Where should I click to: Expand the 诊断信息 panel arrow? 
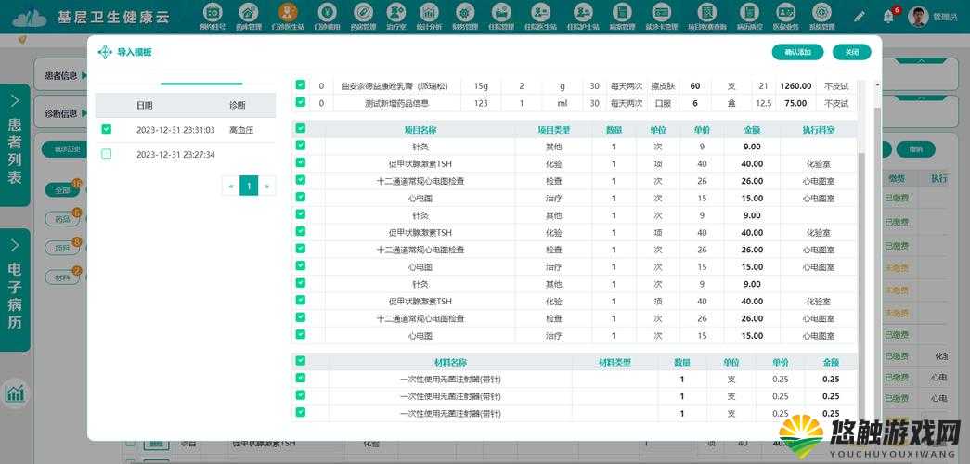pyautogui.click(x=84, y=113)
